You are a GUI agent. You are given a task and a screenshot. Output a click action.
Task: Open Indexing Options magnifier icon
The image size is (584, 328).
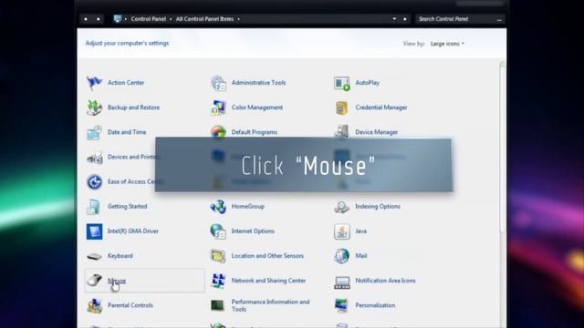click(342, 207)
